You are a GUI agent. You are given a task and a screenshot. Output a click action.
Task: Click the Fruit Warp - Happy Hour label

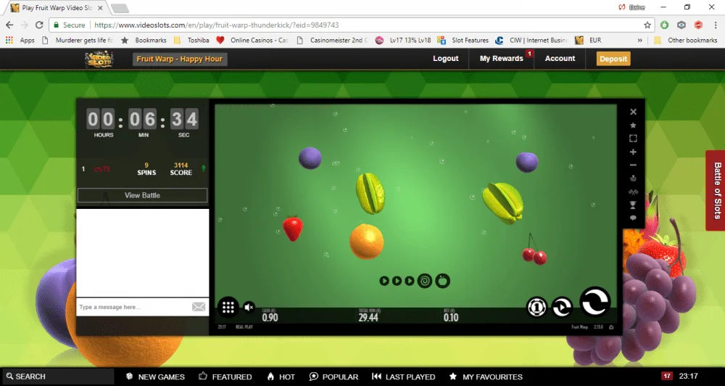180,59
